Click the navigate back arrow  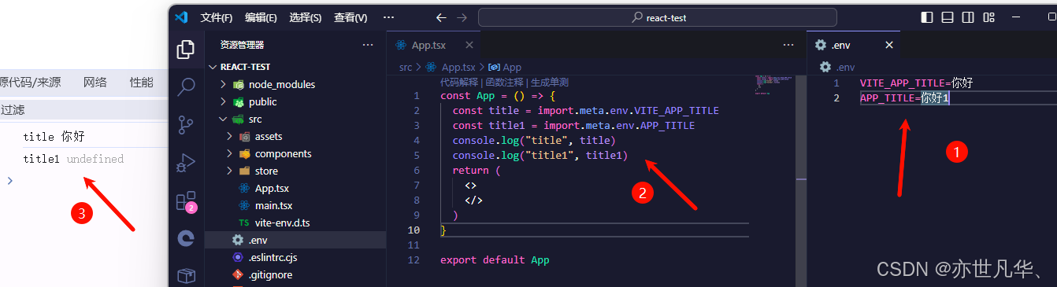441,17
